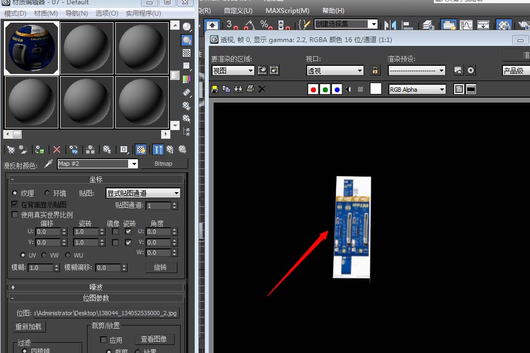
Task: Select the WU radio button
Action: tap(68, 255)
